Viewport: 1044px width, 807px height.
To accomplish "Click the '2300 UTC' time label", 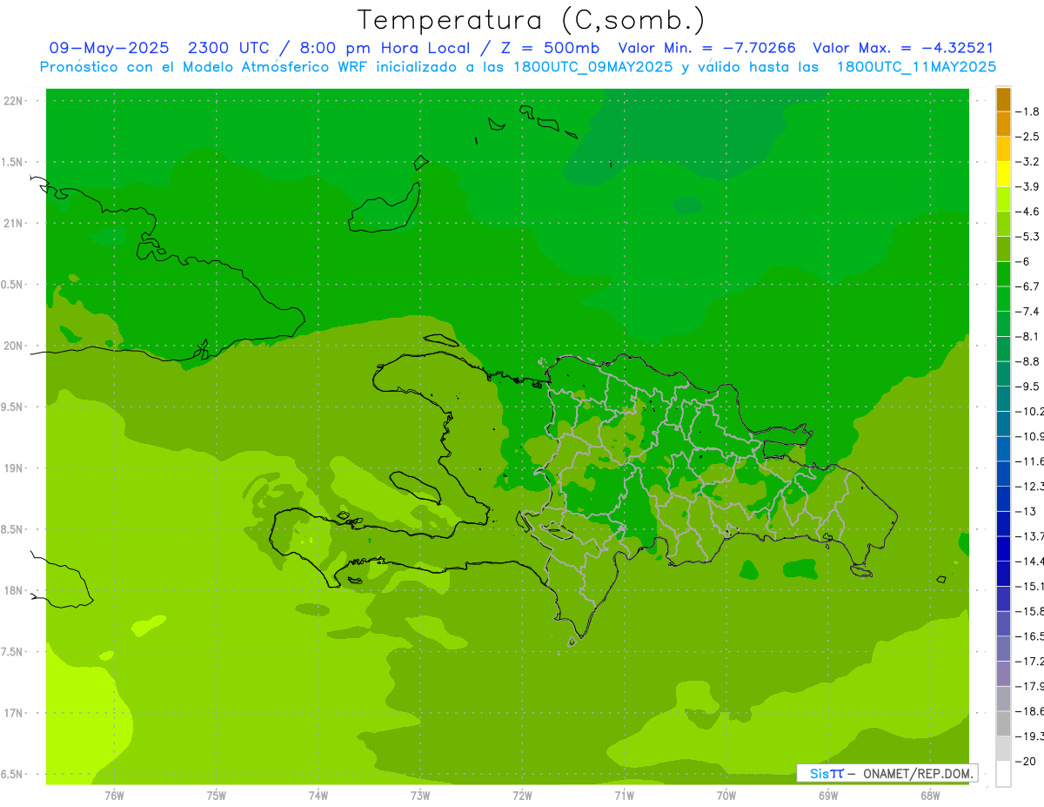I will (x=230, y=48).
